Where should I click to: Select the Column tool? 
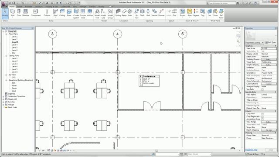tap(47, 13)
